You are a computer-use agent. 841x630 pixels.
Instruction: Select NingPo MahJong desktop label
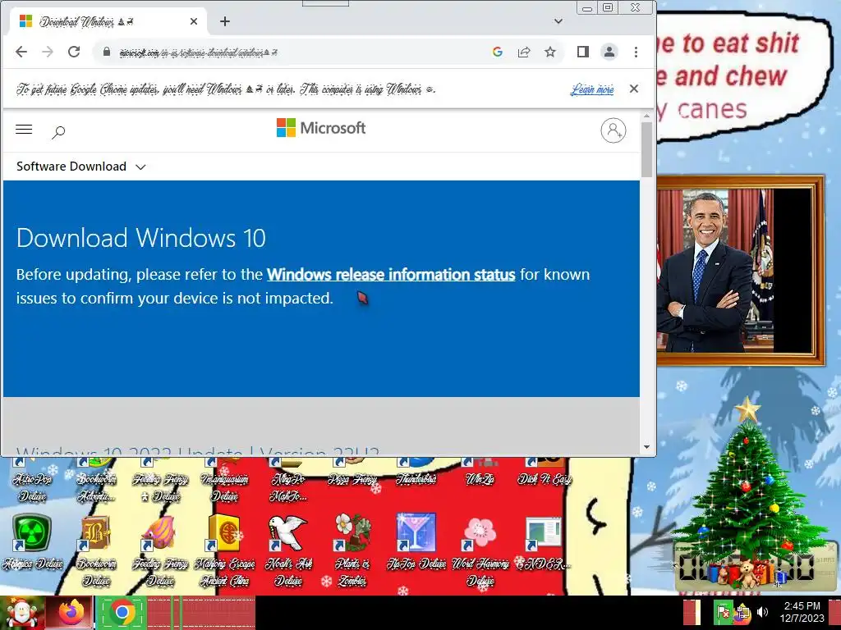(288, 487)
